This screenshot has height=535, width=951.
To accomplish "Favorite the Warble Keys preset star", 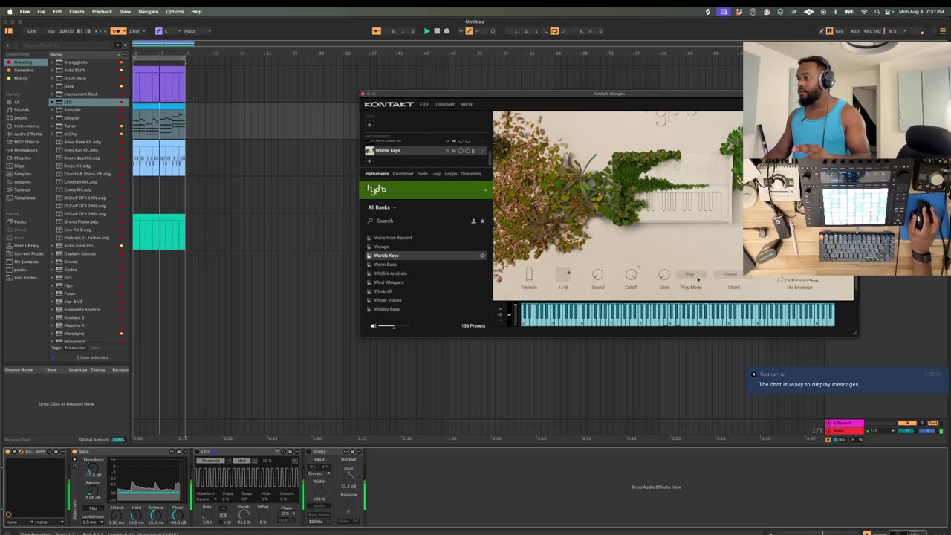I will [x=482, y=256].
